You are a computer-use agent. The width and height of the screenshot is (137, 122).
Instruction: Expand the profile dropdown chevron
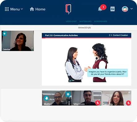click(x=132, y=9)
